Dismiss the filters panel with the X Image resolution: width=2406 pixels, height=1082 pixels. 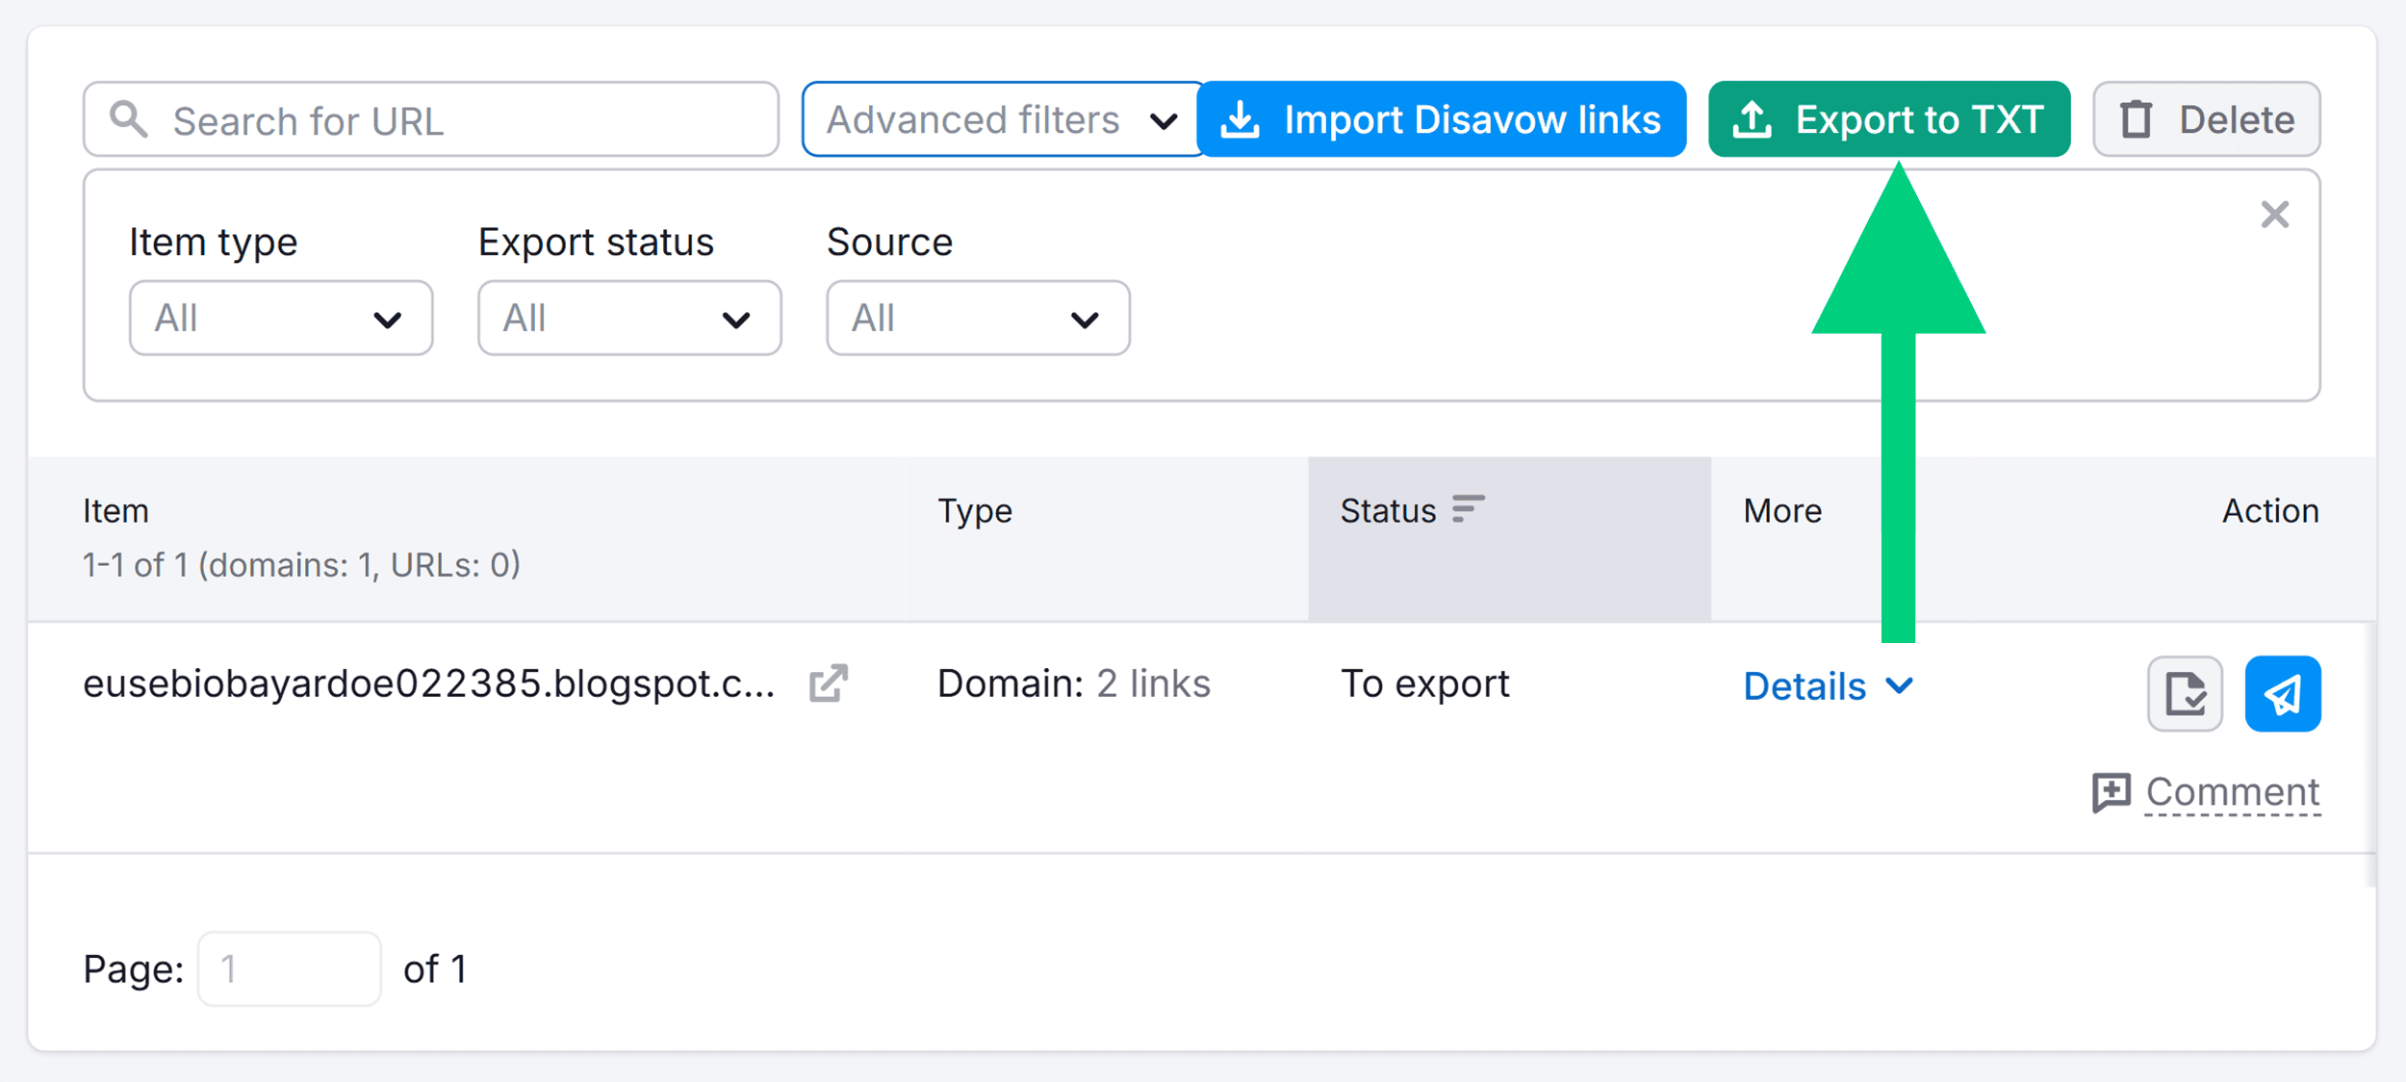coord(2275,215)
